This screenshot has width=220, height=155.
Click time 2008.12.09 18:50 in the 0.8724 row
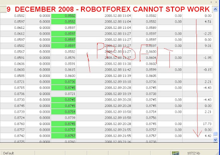118,118
